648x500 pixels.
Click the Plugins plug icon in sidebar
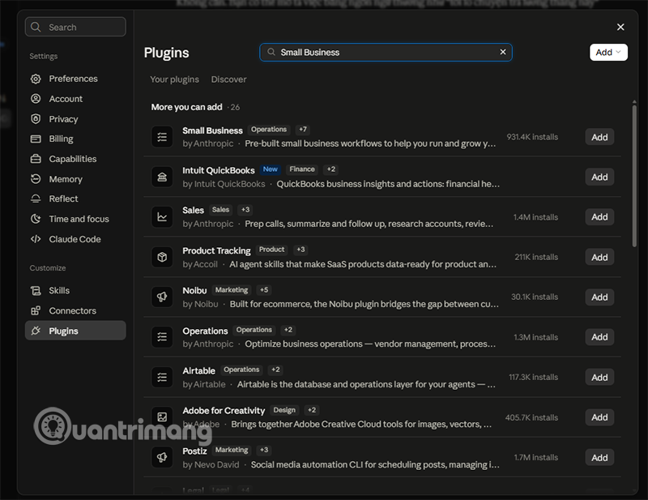pyautogui.click(x=36, y=331)
